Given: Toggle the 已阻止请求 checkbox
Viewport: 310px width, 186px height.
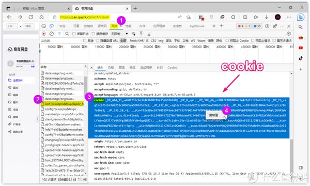Looking at the screenshot, I should pos(253,40).
